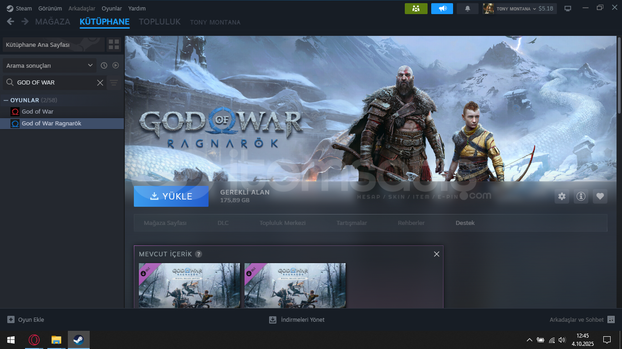
Task: Open the notifications bell
Action: point(467,9)
